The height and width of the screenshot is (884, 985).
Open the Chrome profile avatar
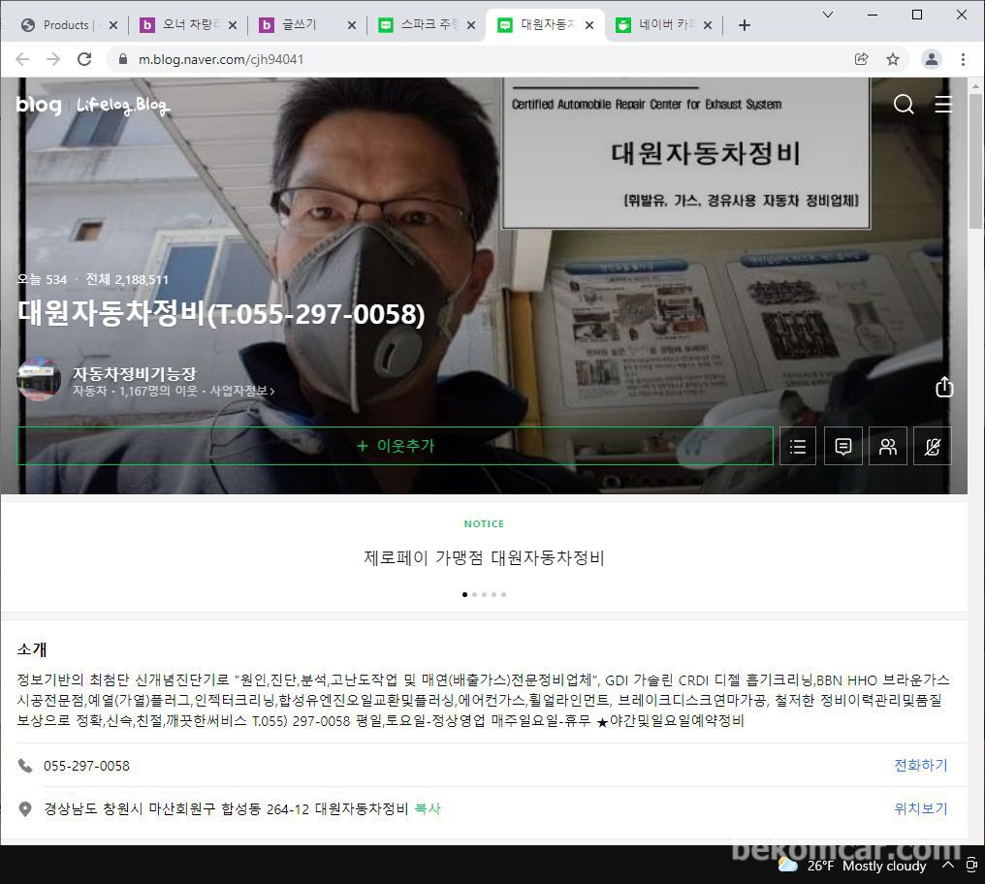click(931, 59)
